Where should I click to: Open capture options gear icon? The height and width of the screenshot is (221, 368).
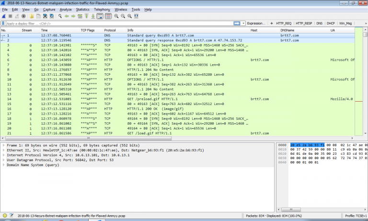pyautogui.click(x=23, y=16)
